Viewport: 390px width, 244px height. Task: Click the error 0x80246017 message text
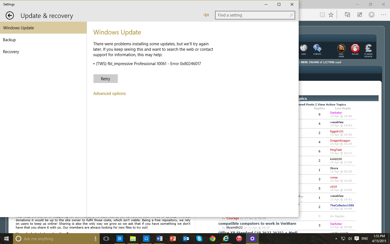[148, 64]
